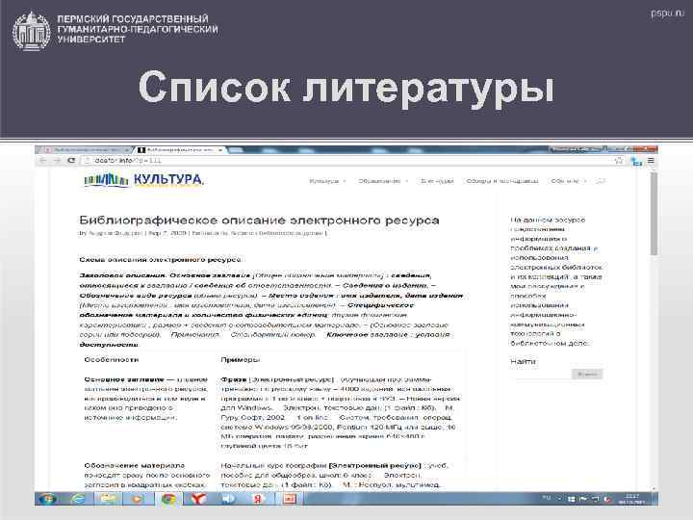This screenshot has height=520, width=693.
Task: Click the Культура site logo
Action: tap(143, 179)
